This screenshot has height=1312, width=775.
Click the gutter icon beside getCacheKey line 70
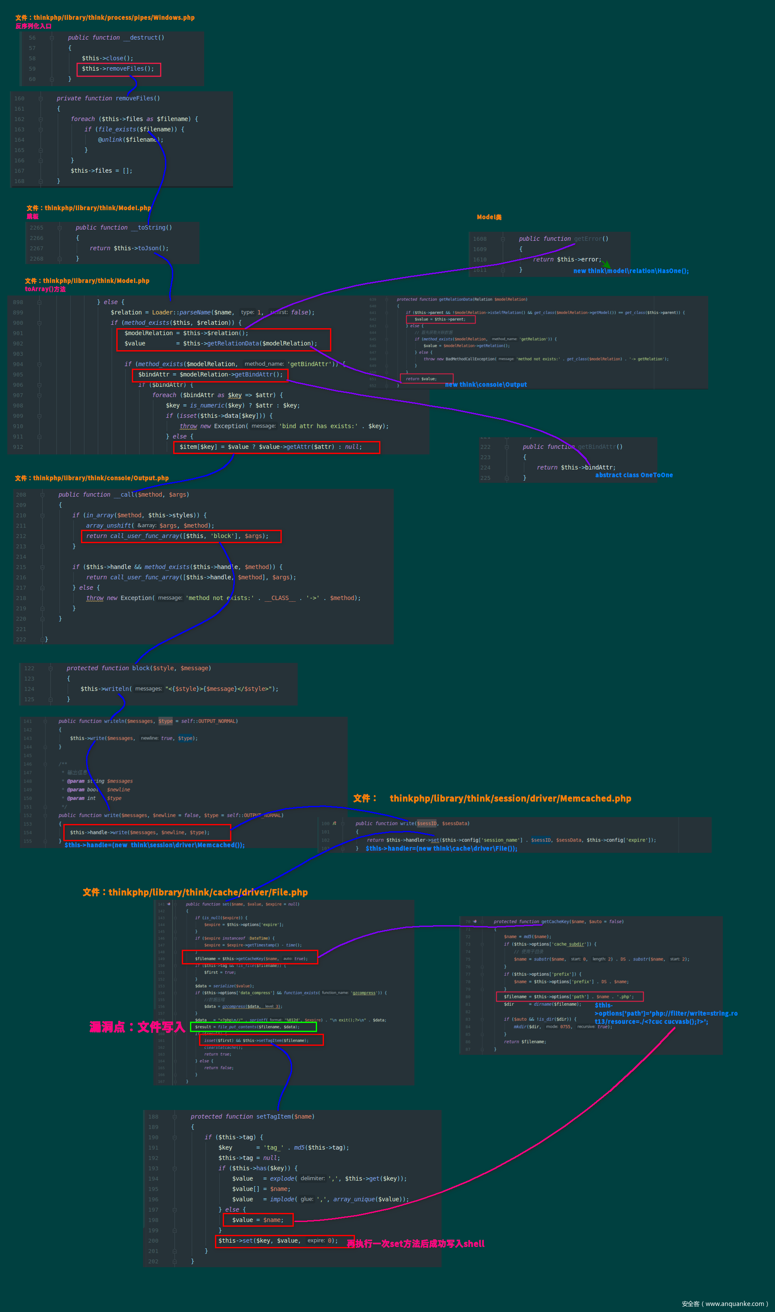(475, 921)
